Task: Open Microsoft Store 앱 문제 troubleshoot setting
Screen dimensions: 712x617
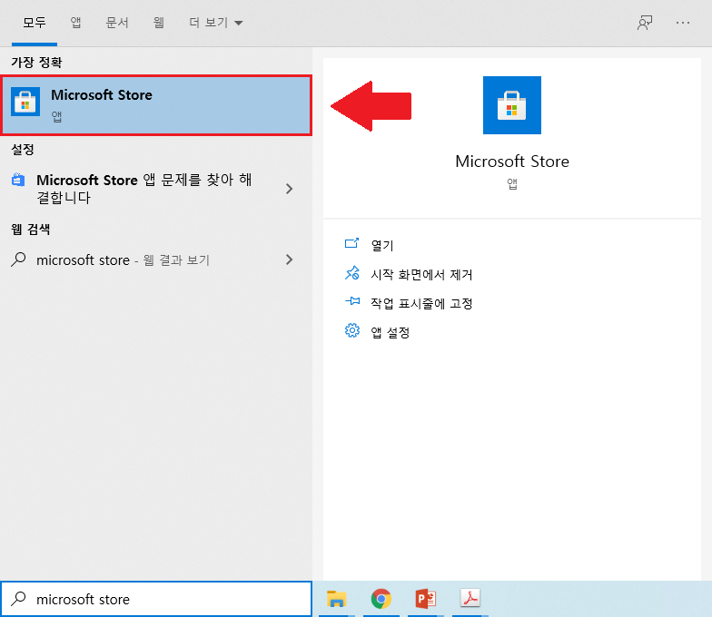Action: (x=156, y=189)
